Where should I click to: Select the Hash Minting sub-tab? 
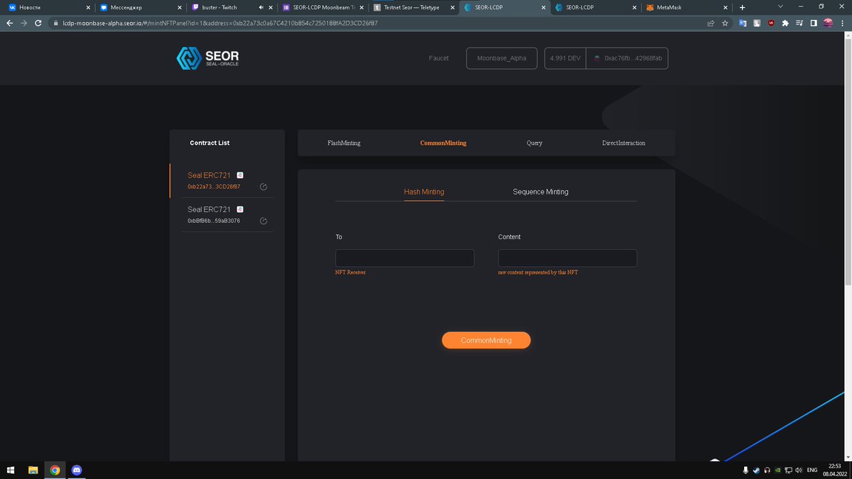click(424, 192)
